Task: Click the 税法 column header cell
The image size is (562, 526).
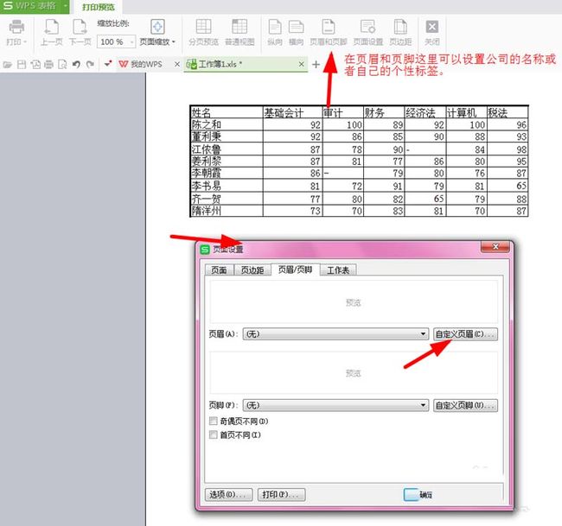Action: click(508, 112)
